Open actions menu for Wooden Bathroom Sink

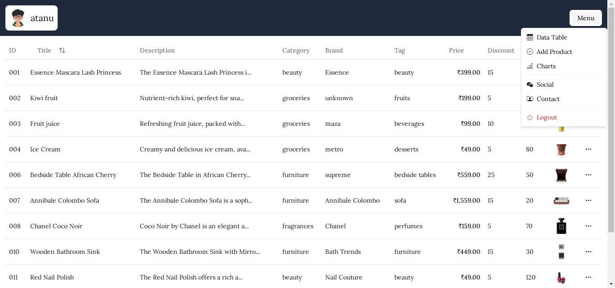pos(588,252)
